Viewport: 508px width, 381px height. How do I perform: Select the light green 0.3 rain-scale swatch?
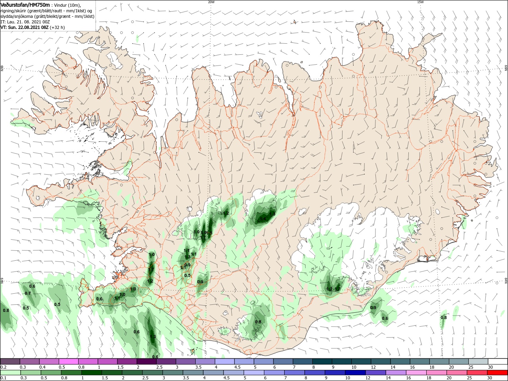pos(31,373)
